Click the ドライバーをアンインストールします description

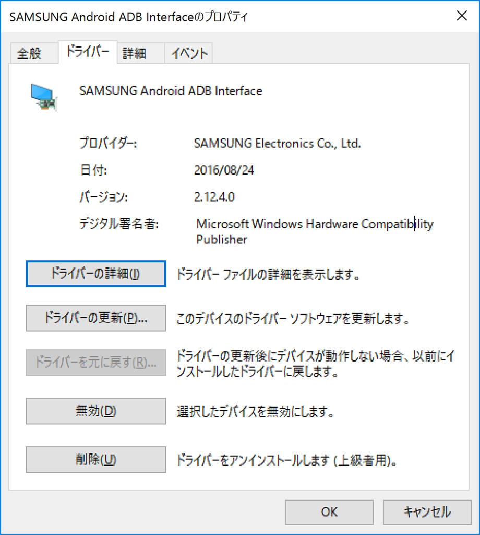pyautogui.click(x=287, y=461)
